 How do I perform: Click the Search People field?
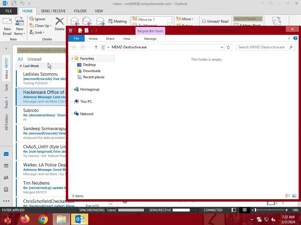(x=248, y=19)
